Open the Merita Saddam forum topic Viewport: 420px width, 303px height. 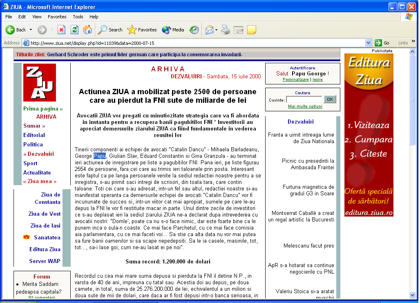click(39, 288)
